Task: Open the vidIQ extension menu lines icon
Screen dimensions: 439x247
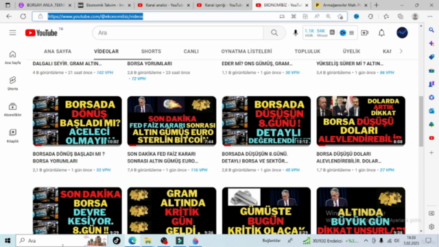Action: (352, 33)
